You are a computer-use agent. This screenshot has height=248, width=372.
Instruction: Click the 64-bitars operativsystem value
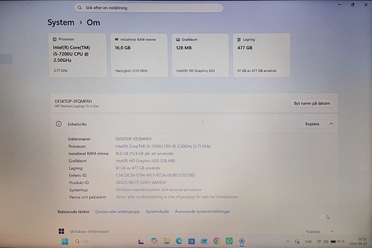(x=159, y=190)
